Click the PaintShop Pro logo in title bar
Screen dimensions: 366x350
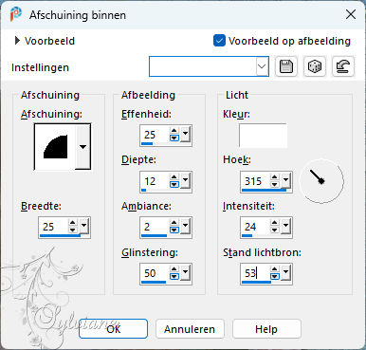point(16,14)
